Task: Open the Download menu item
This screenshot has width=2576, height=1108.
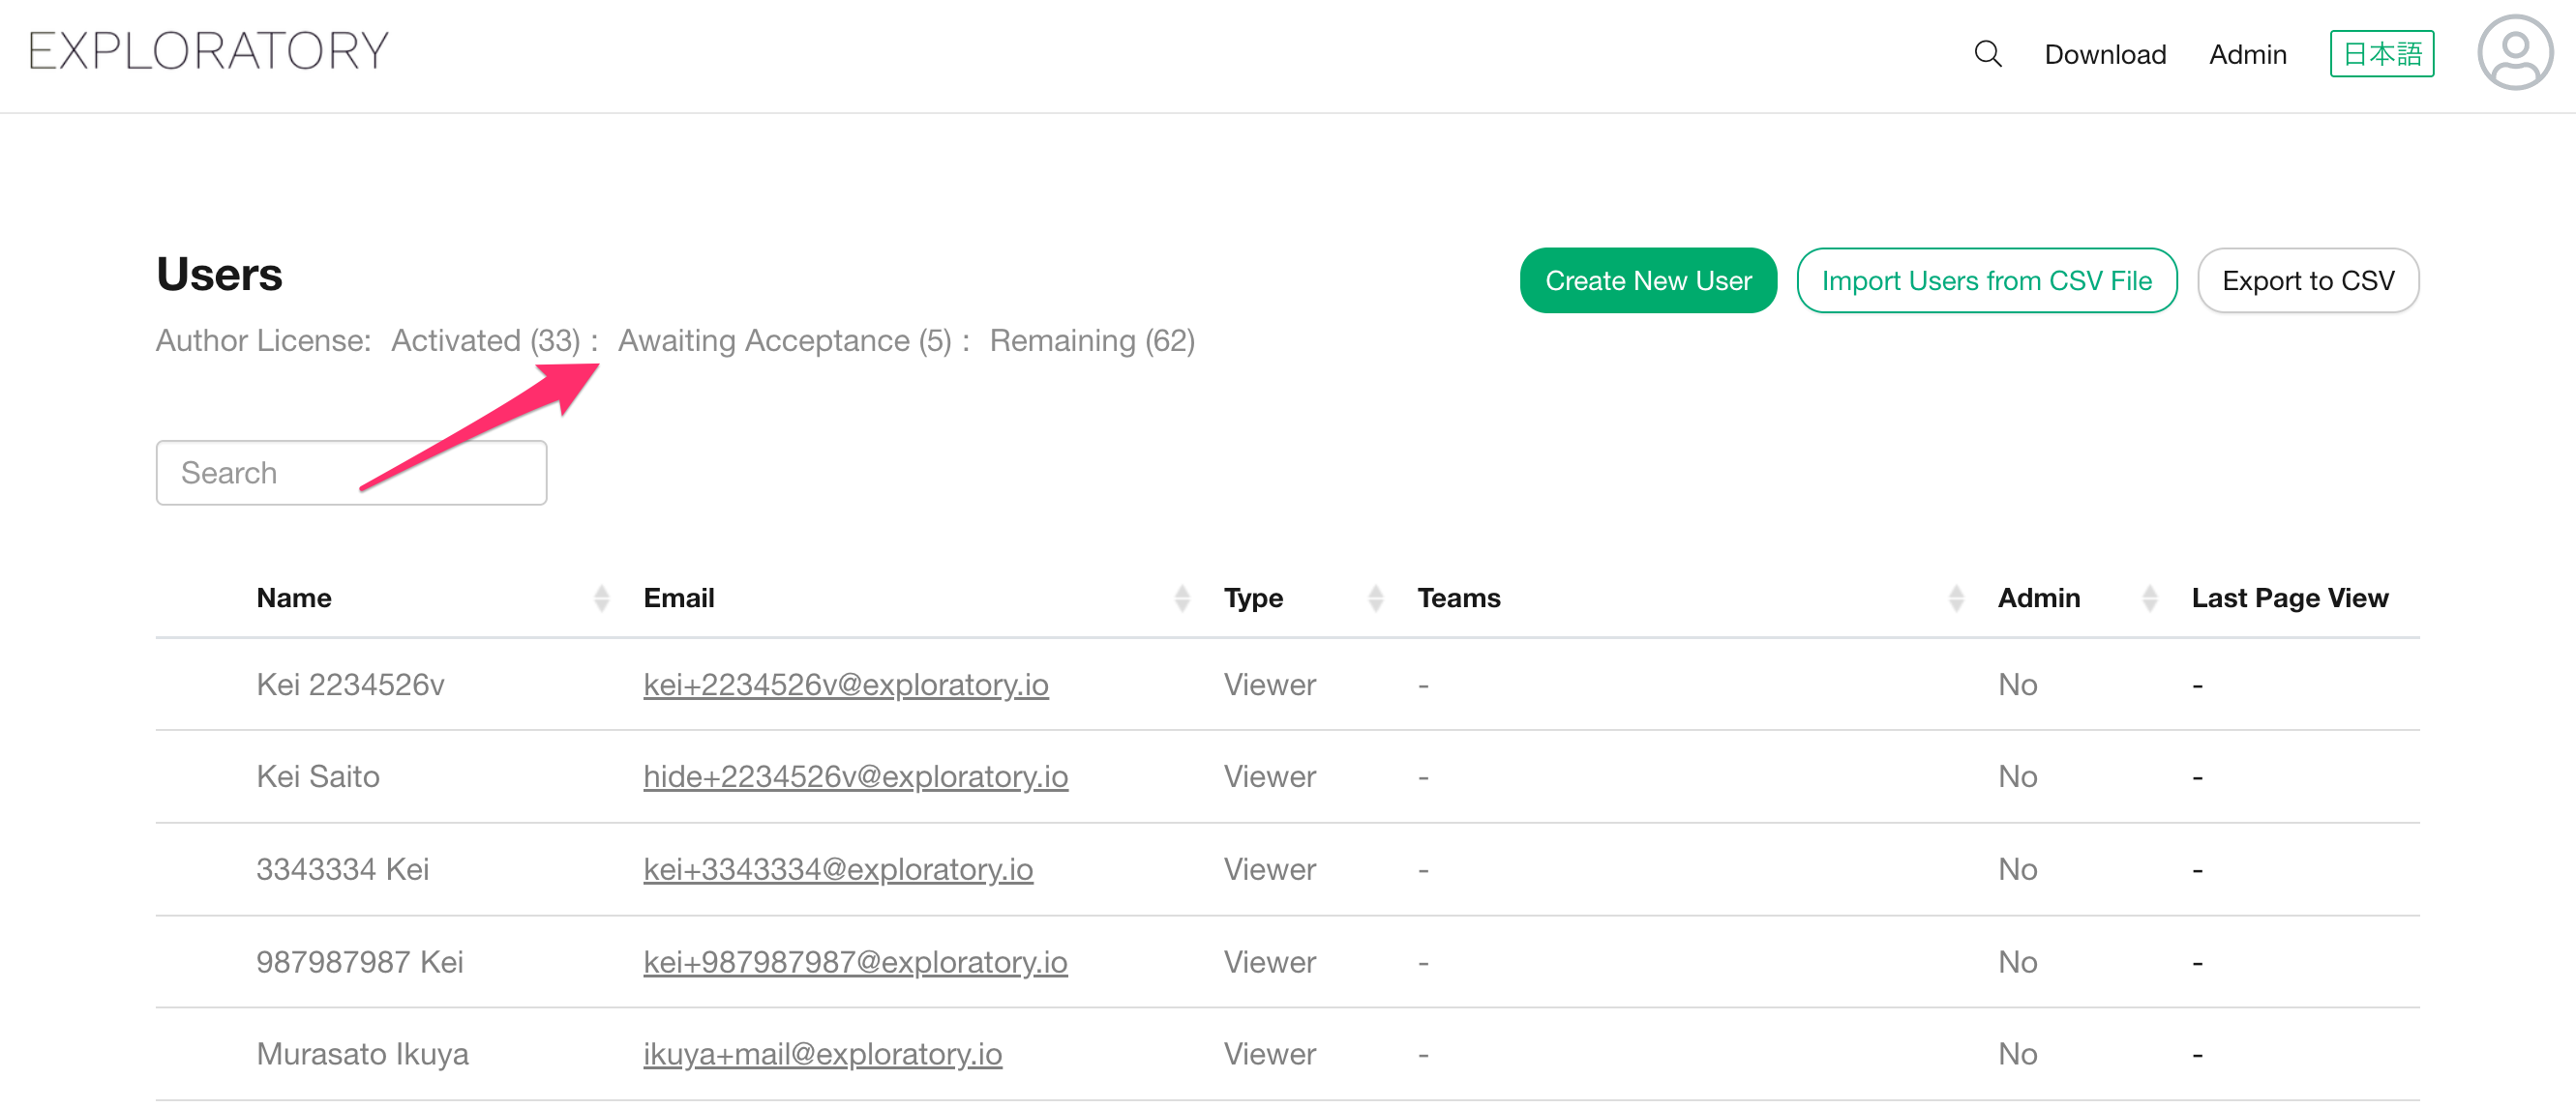Action: click(2104, 54)
